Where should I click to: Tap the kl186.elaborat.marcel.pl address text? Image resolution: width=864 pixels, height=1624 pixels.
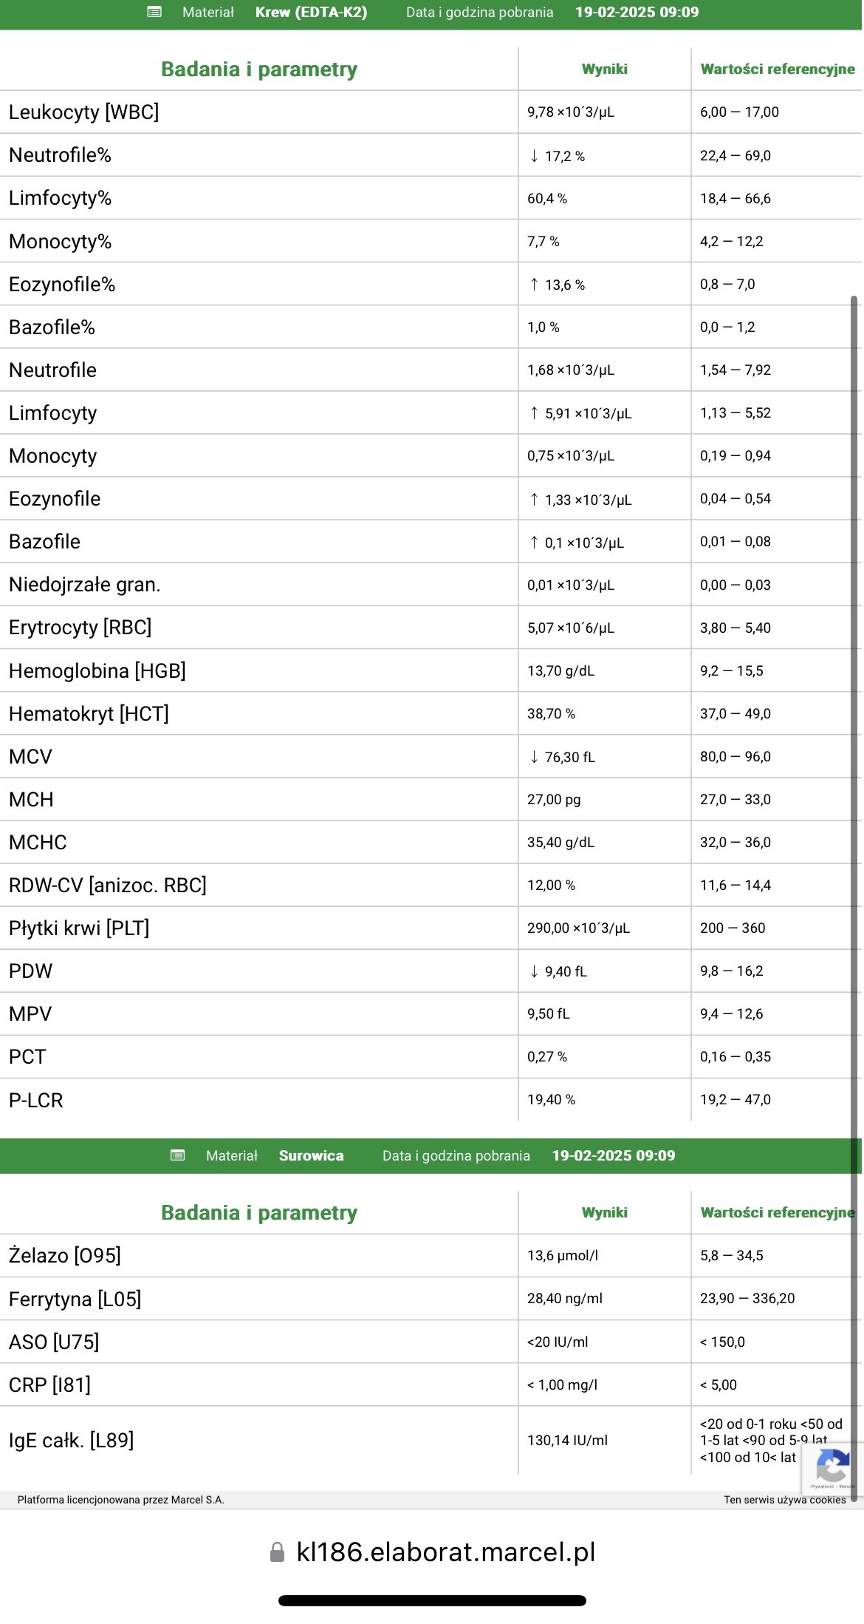(445, 1552)
